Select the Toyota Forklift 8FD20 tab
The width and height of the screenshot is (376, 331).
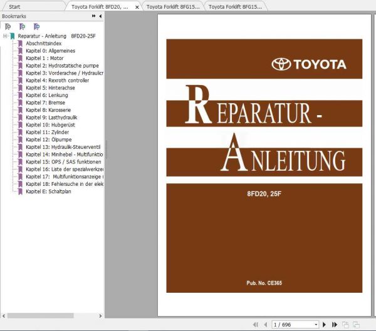(x=100, y=7)
